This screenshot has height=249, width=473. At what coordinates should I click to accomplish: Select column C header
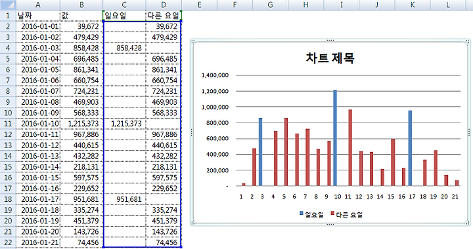tap(124, 5)
